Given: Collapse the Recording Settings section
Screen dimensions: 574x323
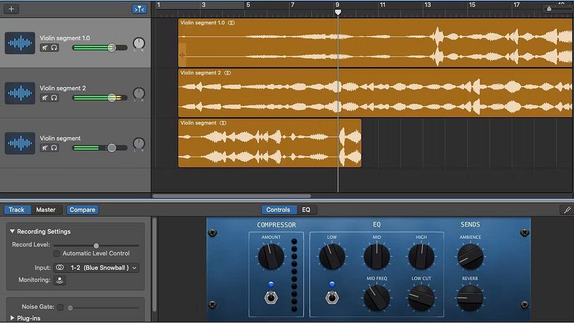Looking at the screenshot, I should coord(12,232).
